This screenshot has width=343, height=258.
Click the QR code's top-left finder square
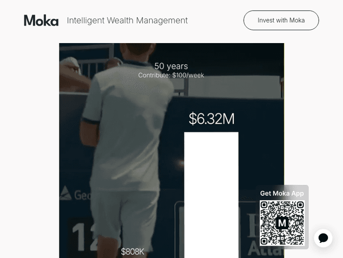[x=264, y=205]
